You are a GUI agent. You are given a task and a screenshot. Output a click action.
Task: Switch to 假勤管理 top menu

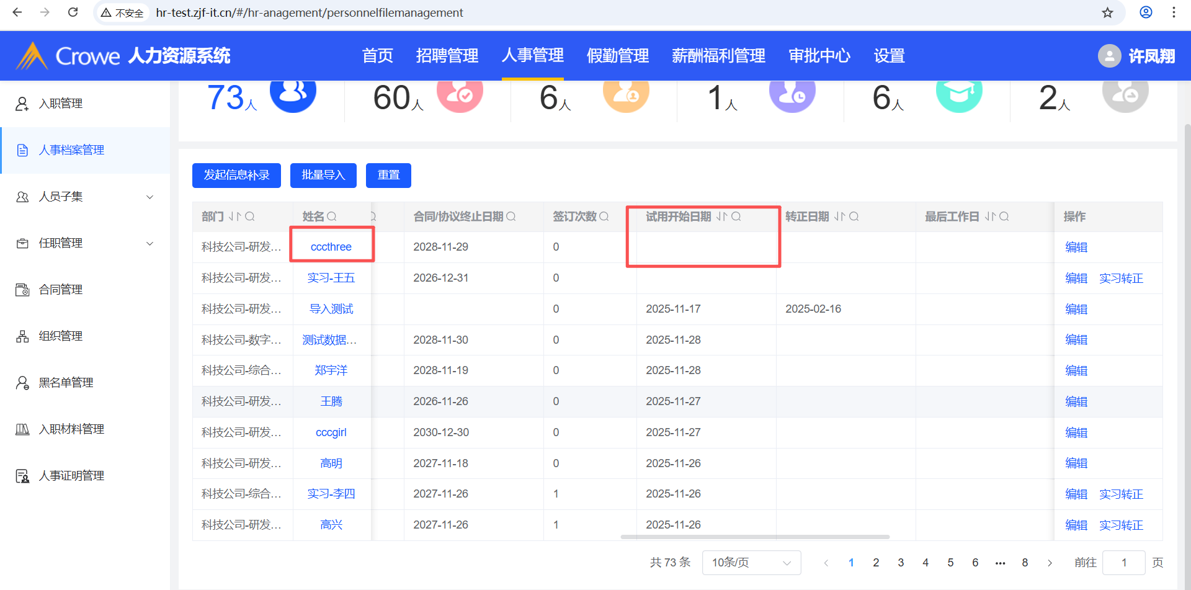(x=617, y=56)
